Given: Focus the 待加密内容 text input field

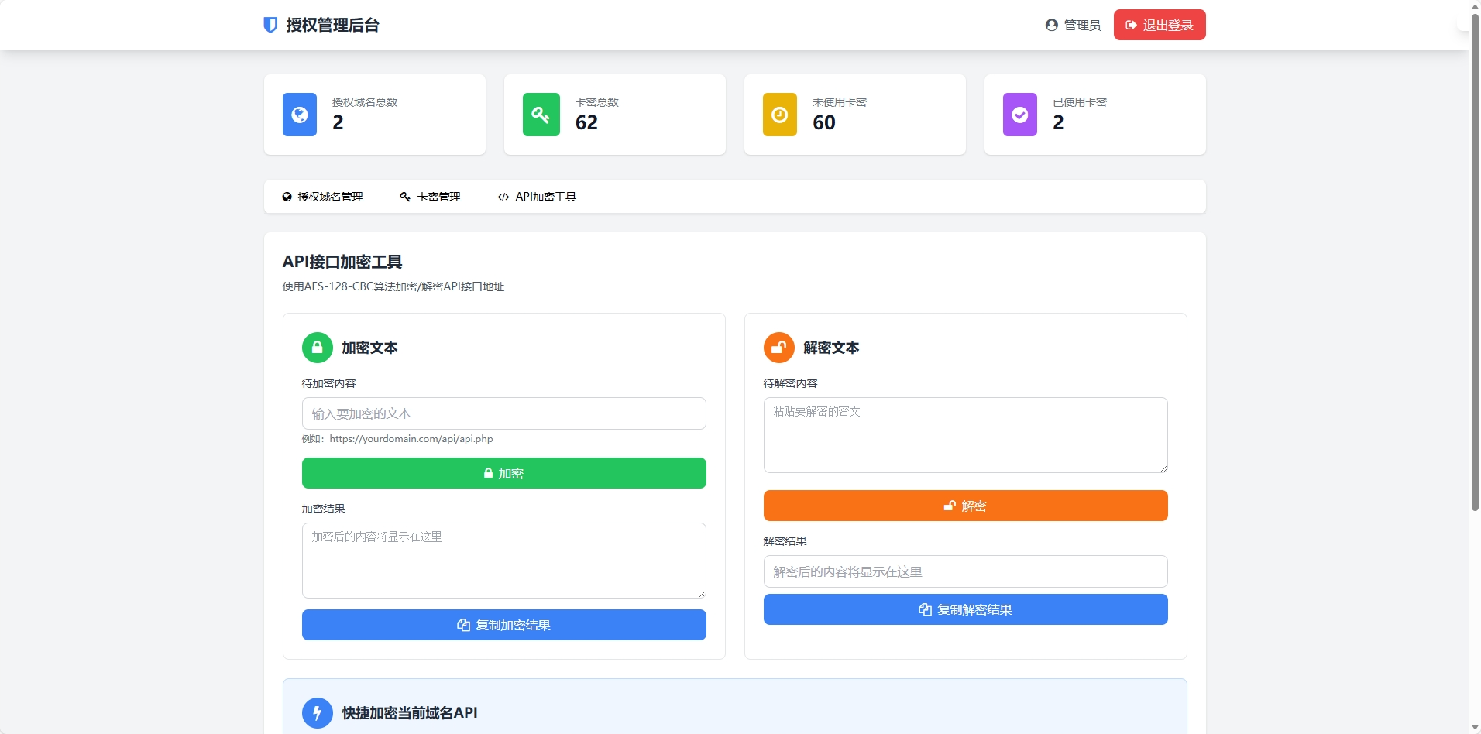Looking at the screenshot, I should pos(503,413).
